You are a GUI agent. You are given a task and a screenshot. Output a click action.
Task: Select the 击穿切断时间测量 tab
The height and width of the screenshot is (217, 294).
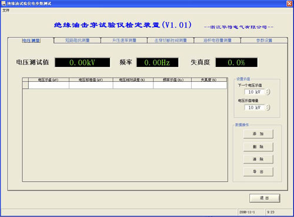[x=171, y=41]
